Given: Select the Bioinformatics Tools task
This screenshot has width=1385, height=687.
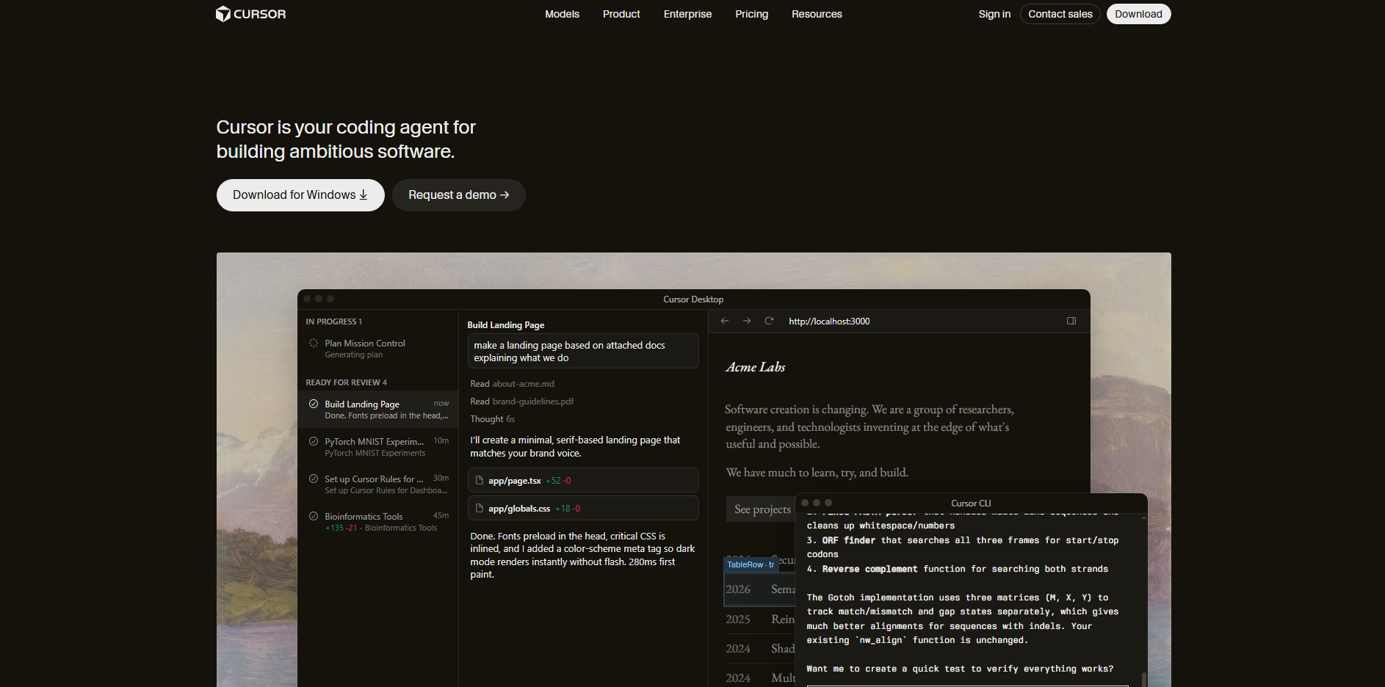Looking at the screenshot, I should click(x=378, y=522).
